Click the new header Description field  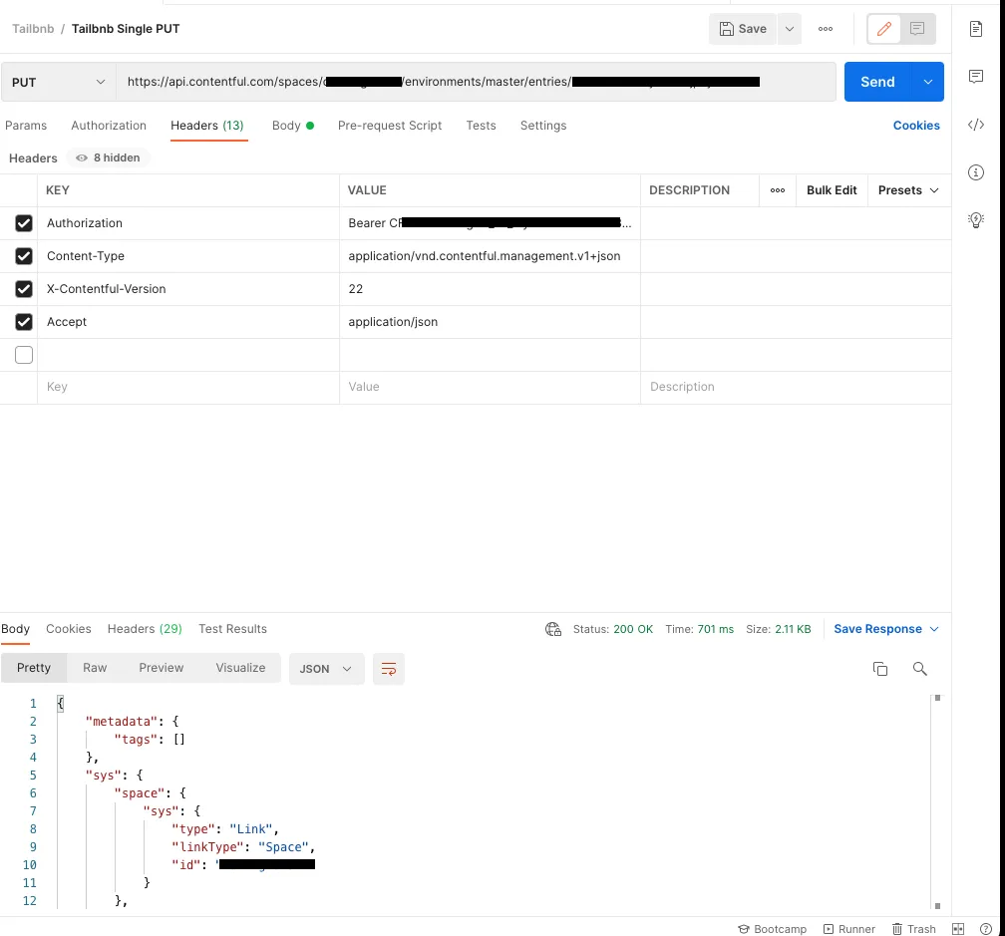pos(796,387)
